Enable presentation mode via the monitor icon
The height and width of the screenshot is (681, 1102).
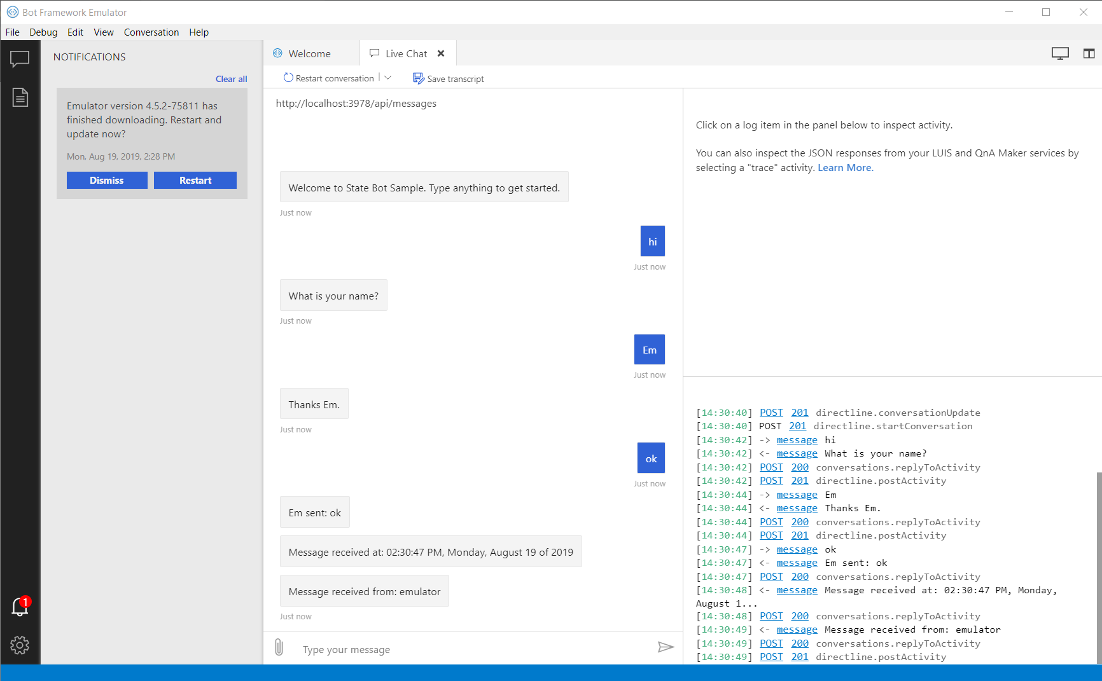tap(1060, 53)
